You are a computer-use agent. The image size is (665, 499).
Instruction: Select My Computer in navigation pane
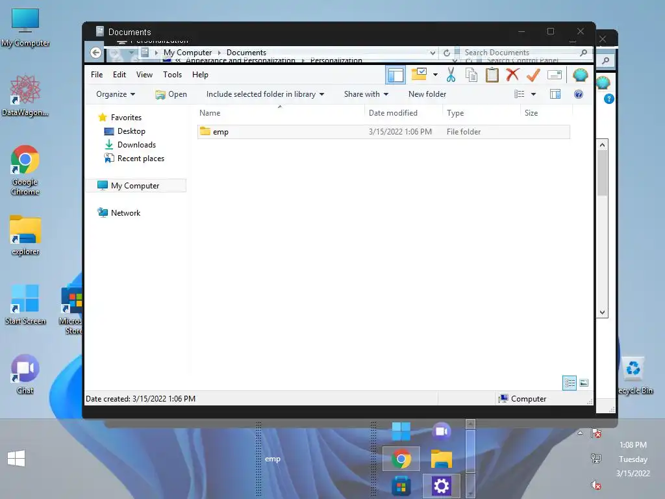(x=136, y=185)
